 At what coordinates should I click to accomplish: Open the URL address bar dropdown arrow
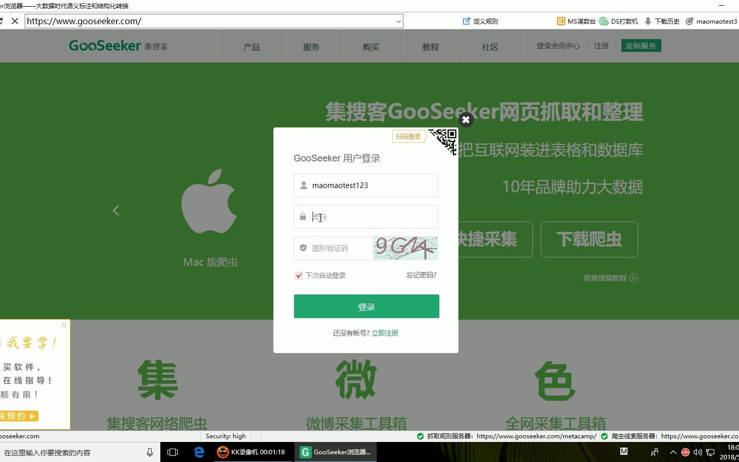tap(398, 22)
